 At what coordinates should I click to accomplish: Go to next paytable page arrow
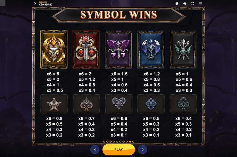(142, 150)
